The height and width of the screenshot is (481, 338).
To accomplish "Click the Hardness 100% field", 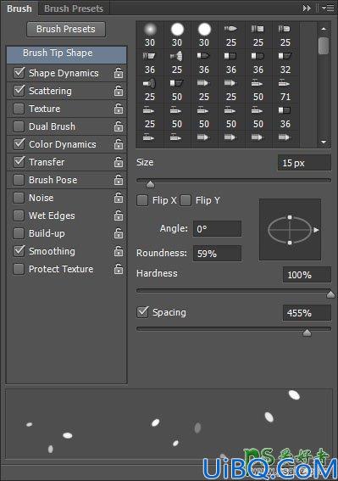I will [307, 275].
